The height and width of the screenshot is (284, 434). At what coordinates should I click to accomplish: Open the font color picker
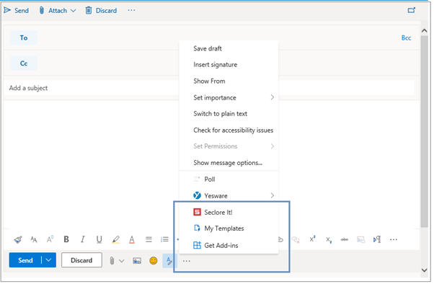click(x=132, y=239)
